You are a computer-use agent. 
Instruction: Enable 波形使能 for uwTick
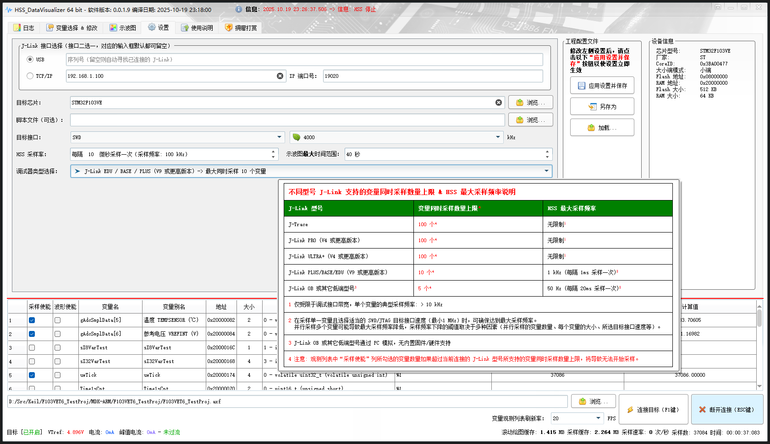[x=57, y=375]
